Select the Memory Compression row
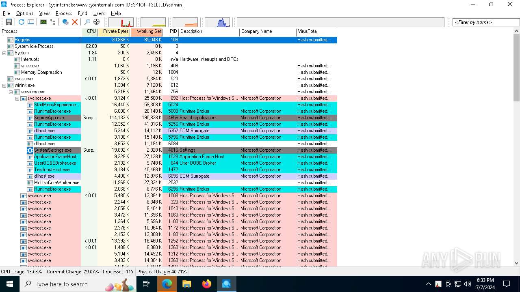This screenshot has height=292, width=520. pos(169,72)
